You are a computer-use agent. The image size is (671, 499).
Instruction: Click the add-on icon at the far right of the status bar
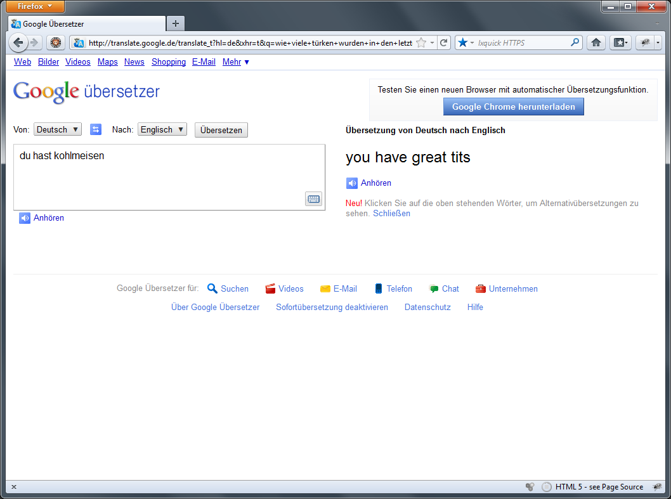pyautogui.click(x=656, y=487)
